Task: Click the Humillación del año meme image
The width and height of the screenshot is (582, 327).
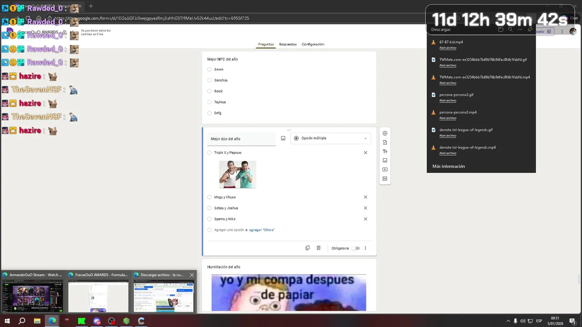Action: 289,292
